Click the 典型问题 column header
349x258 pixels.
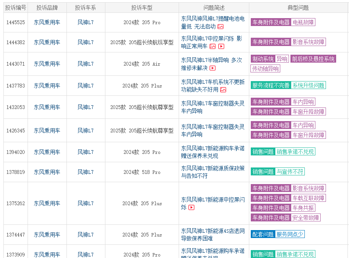(298, 8)
